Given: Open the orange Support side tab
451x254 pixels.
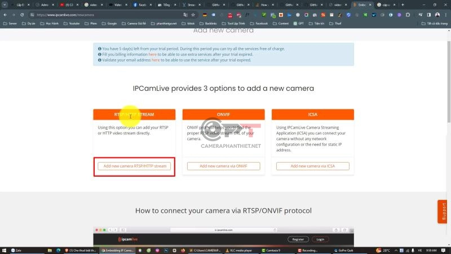Looking at the screenshot, I should coord(443,212).
